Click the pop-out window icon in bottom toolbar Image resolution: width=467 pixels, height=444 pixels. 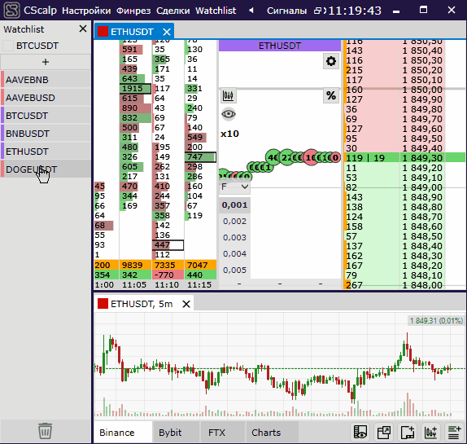point(384,432)
